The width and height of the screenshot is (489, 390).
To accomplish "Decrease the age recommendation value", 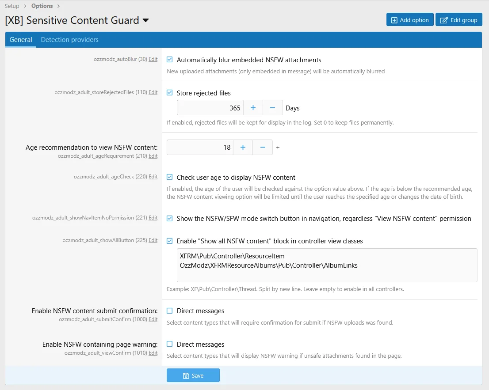I will click(x=263, y=148).
